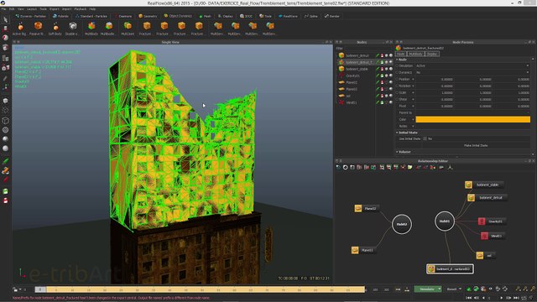Click the play forward button
This screenshot has height=302, width=537.
pyautogui.click(x=502, y=298)
